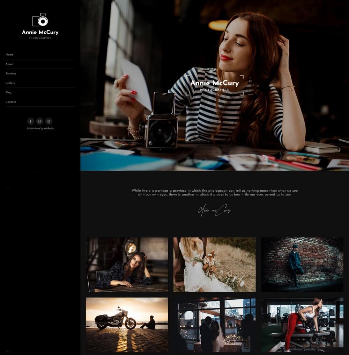Open the Facebook social icon
Screen dimensions: 349x355
tap(31, 121)
